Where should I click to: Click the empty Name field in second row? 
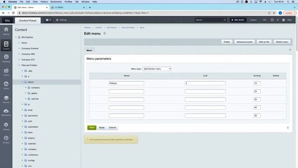click(126, 91)
